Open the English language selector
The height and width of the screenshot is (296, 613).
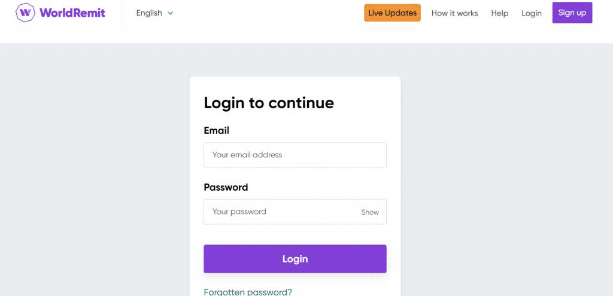pos(154,13)
